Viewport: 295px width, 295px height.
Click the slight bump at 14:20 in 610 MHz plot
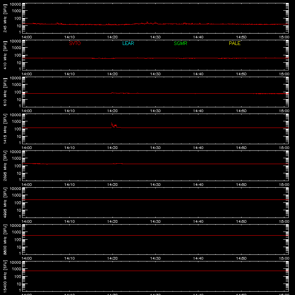point(112,93)
